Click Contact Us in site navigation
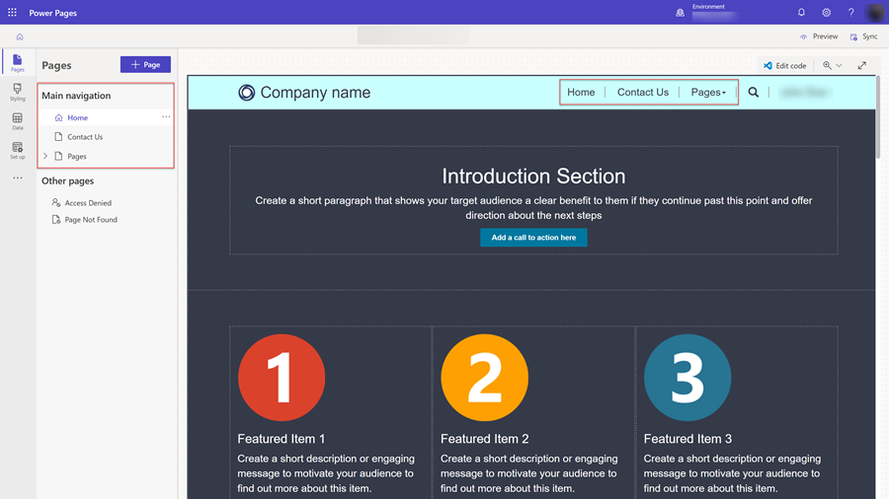This screenshot has width=889, height=499. [x=643, y=93]
